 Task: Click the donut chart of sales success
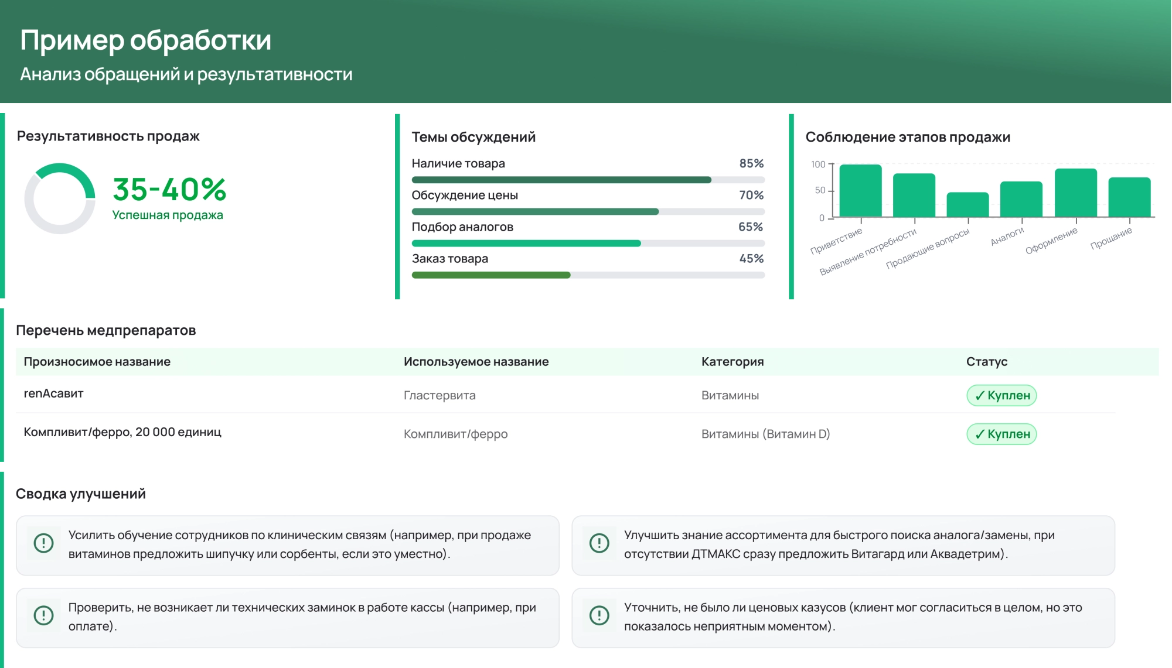click(x=60, y=198)
